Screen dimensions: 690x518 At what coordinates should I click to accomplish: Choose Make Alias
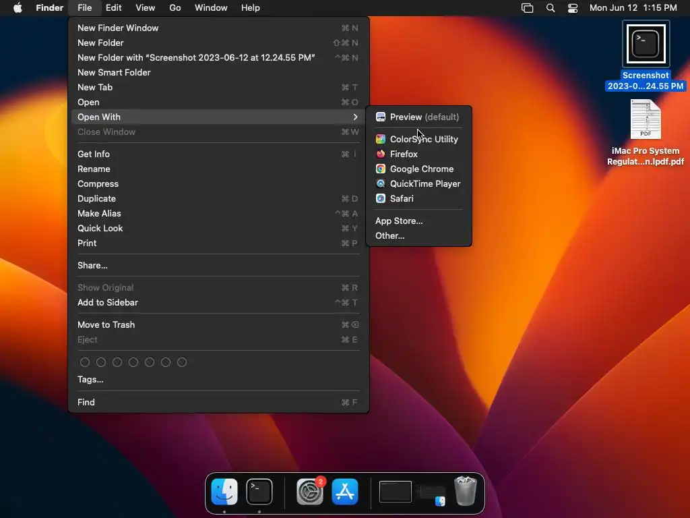coord(218,214)
